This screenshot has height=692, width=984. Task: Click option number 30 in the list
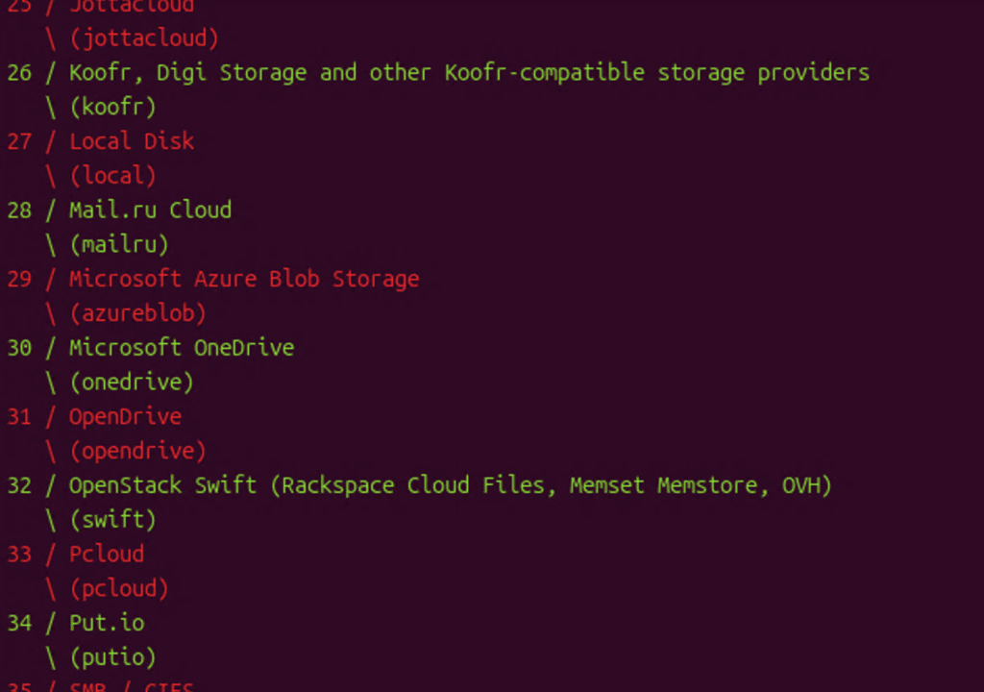(19, 348)
